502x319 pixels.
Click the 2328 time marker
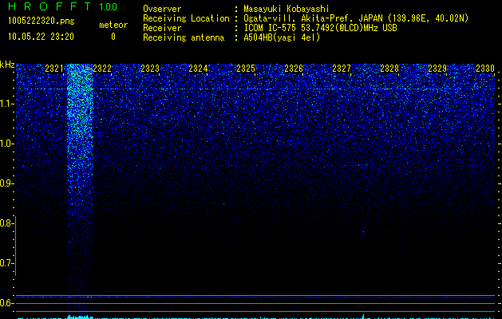[389, 69]
